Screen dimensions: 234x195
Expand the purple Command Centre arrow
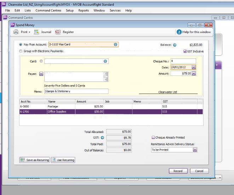pyautogui.click(x=217, y=65)
